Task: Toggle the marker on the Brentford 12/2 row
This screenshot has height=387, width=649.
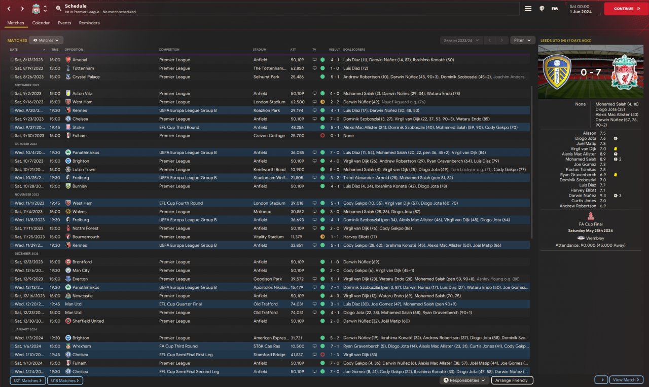Action: [x=12, y=262]
